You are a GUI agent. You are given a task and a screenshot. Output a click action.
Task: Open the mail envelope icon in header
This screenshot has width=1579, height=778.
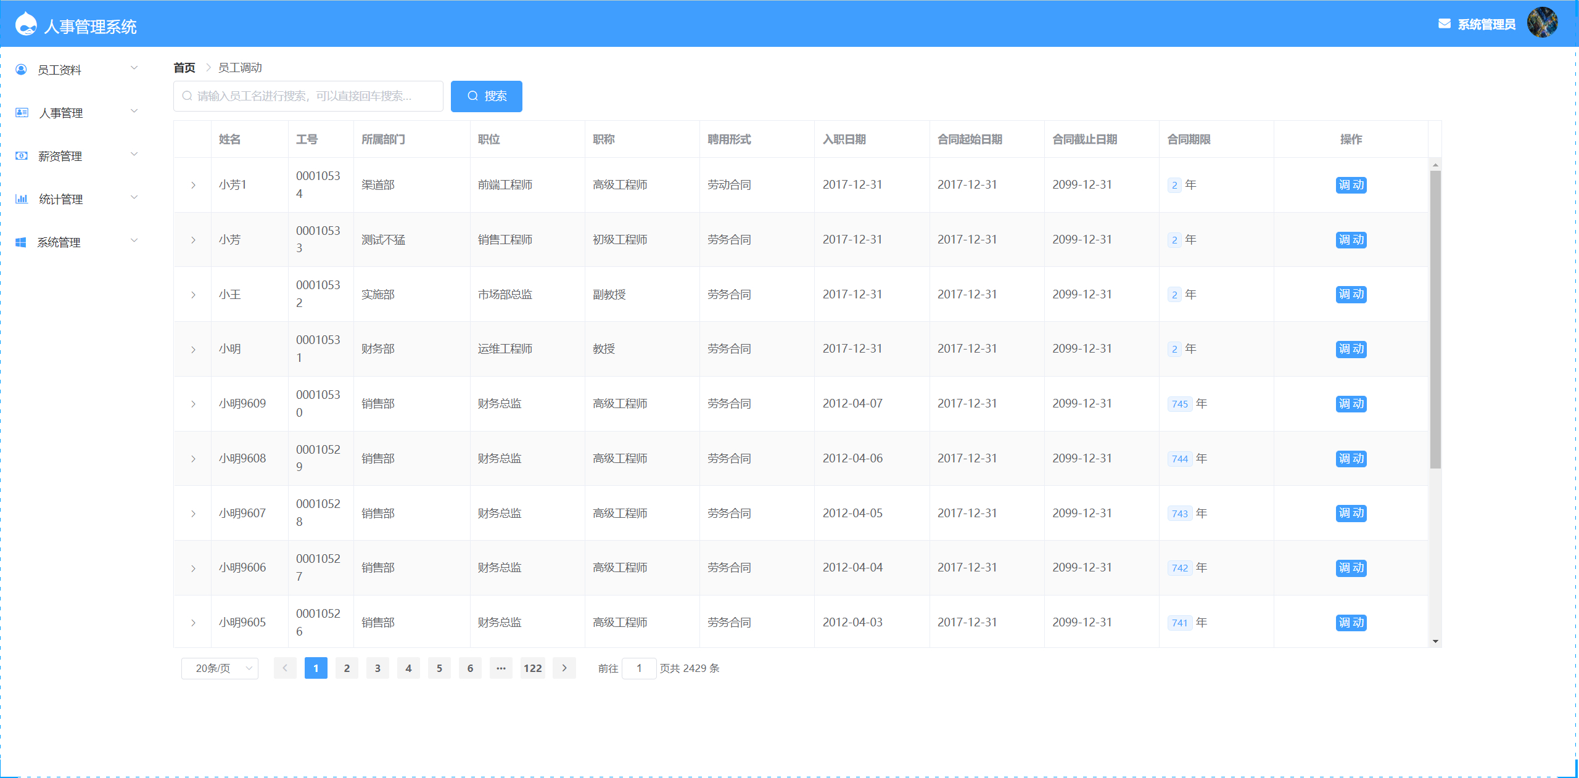(1444, 24)
